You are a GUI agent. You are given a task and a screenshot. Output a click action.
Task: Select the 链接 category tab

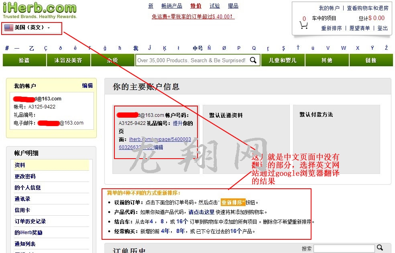click(x=371, y=60)
